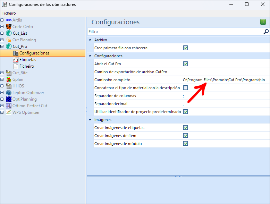This screenshot has height=204, width=270.
Task: Expand the WPS Optimizer tree node
Action: pos(2,112)
